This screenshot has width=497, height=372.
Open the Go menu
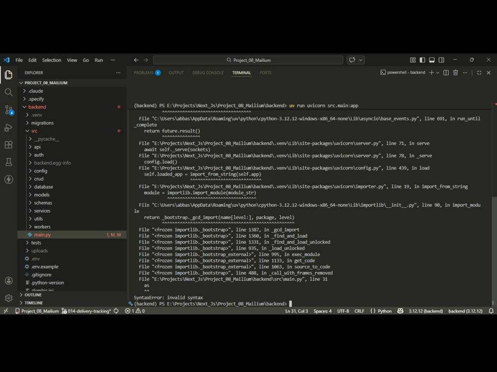(86, 60)
